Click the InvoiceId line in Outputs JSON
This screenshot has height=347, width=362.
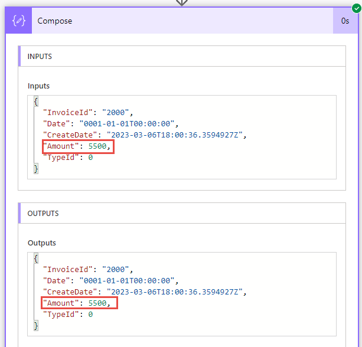pyautogui.click(x=88, y=270)
